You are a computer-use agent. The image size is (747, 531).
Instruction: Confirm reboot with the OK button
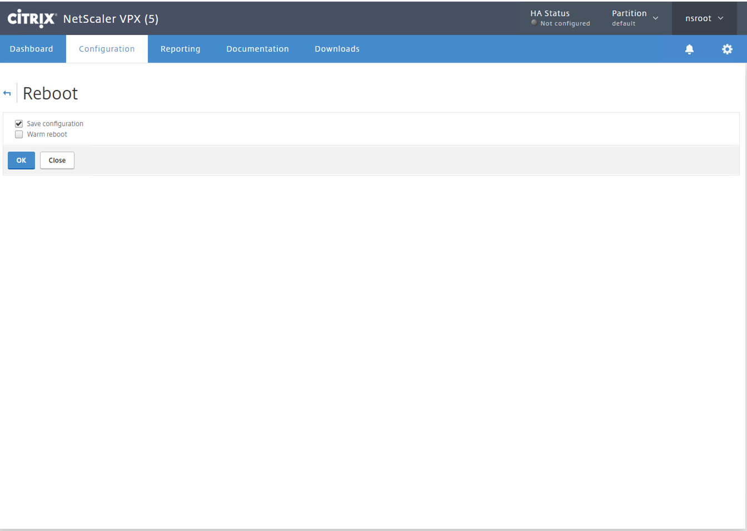point(21,160)
